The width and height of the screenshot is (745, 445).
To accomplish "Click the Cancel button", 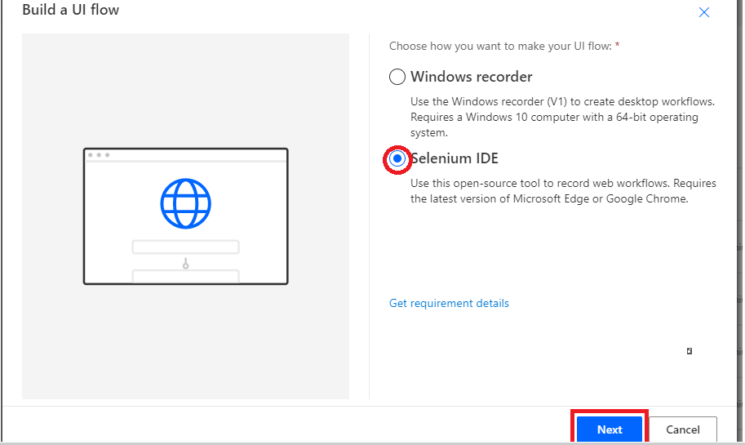I will [683, 429].
